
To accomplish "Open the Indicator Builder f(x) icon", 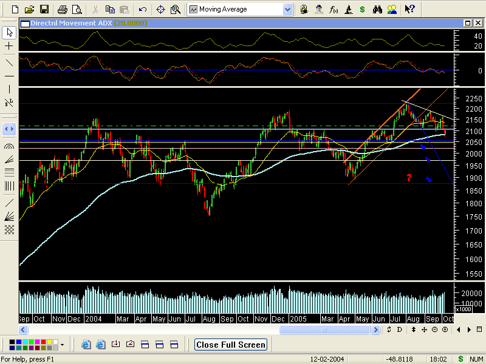I will 334,9.
